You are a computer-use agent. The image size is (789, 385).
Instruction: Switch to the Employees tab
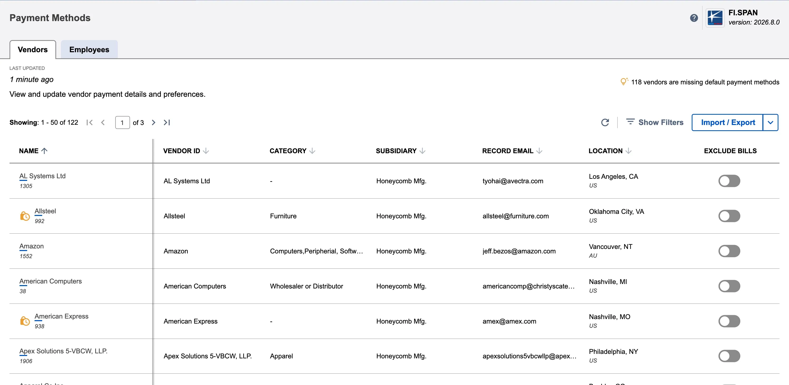point(89,50)
